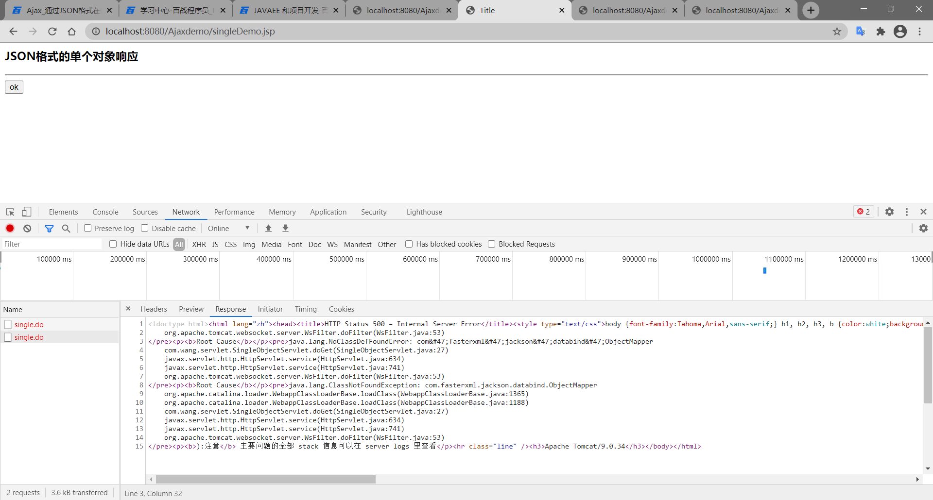Viewport: 933px width, 500px height.
Task: Enable the Preserve log checkbox
Action: pos(88,228)
